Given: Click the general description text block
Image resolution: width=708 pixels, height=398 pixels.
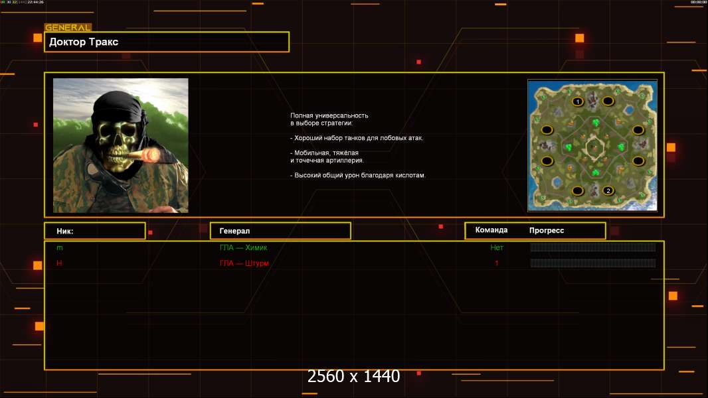Looking at the screenshot, I should pos(357,145).
